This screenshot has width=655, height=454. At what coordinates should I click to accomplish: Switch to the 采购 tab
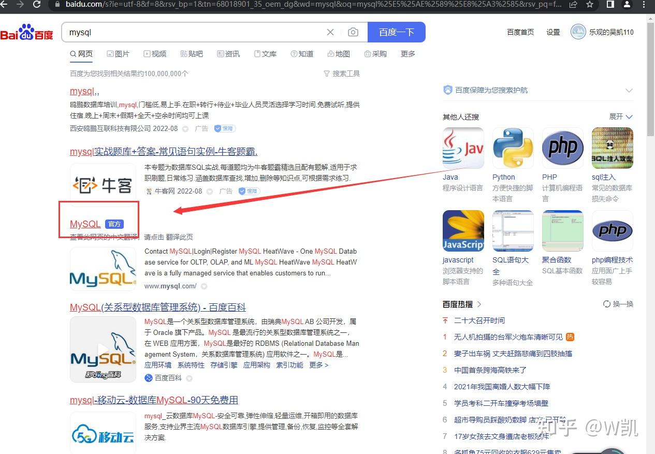point(375,54)
